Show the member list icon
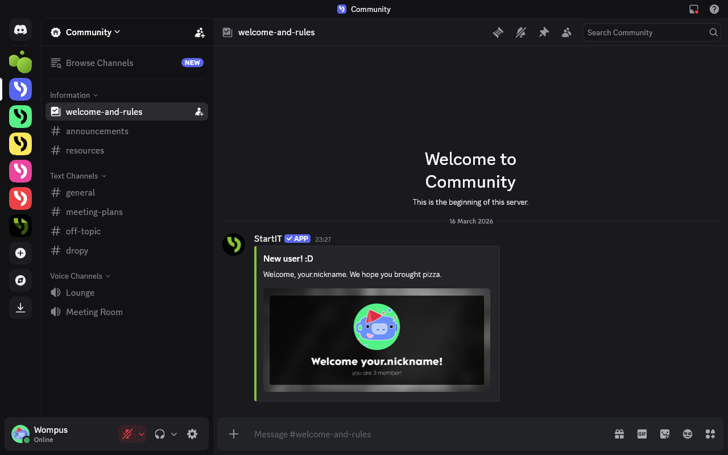 [x=566, y=32]
